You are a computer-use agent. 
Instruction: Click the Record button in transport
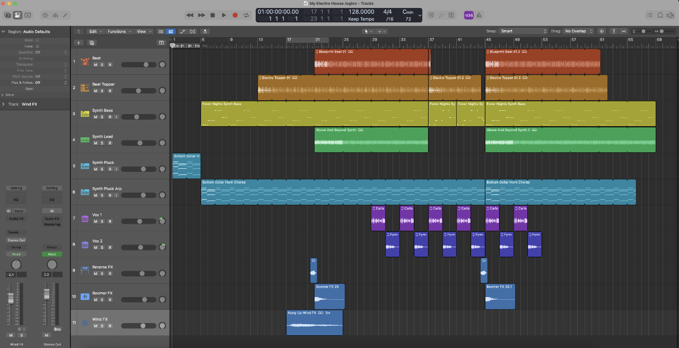(x=235, y=15)
